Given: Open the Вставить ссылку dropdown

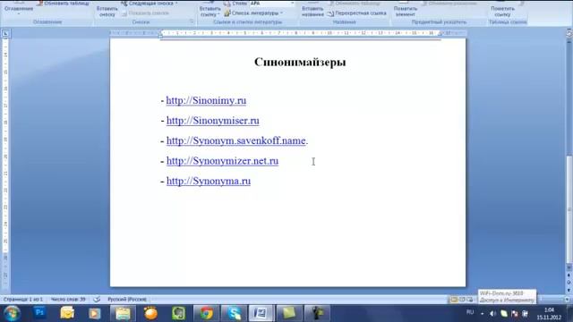Looking at the screenshot, I should 210,11.
